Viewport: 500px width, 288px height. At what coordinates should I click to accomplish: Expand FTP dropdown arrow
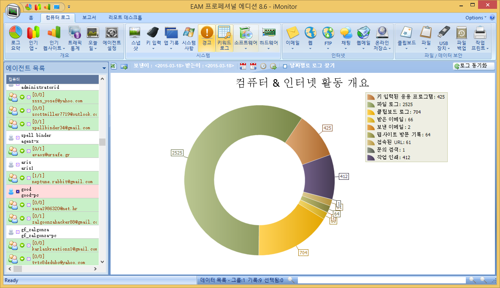point(328,49)
